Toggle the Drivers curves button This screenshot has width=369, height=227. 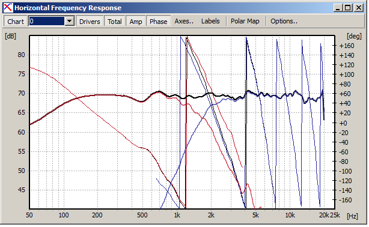[90, 22]
